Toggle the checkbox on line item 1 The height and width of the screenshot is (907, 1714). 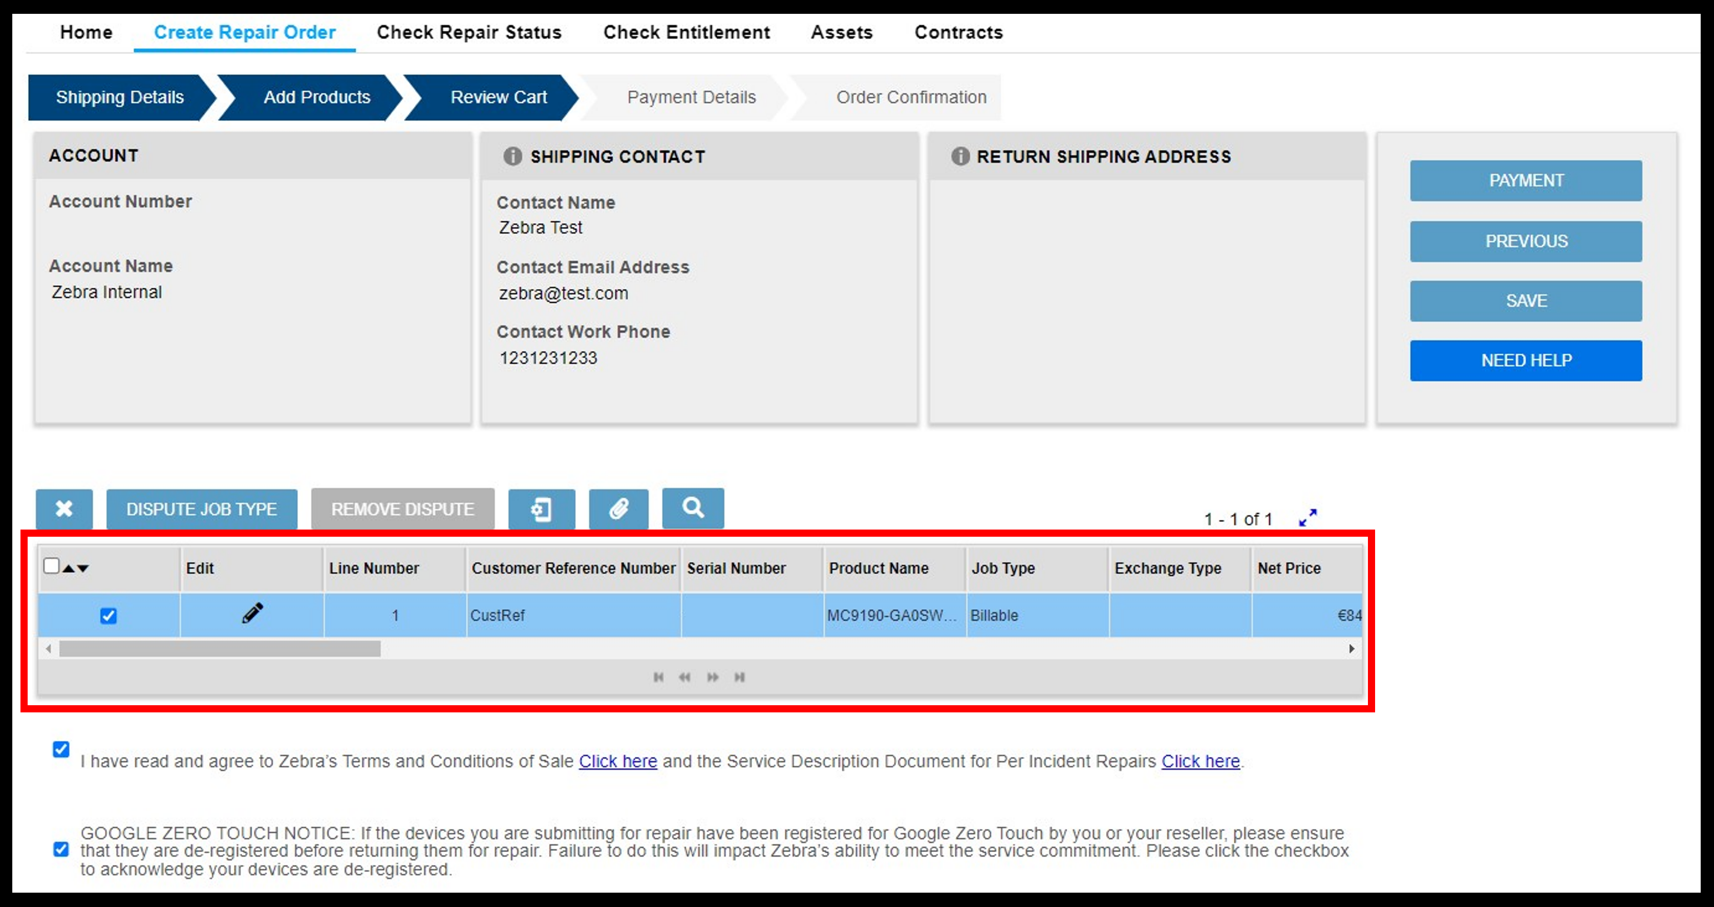[x=108, y=617]
